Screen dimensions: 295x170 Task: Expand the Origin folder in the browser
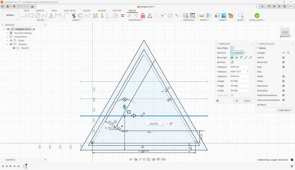(7, 41)
